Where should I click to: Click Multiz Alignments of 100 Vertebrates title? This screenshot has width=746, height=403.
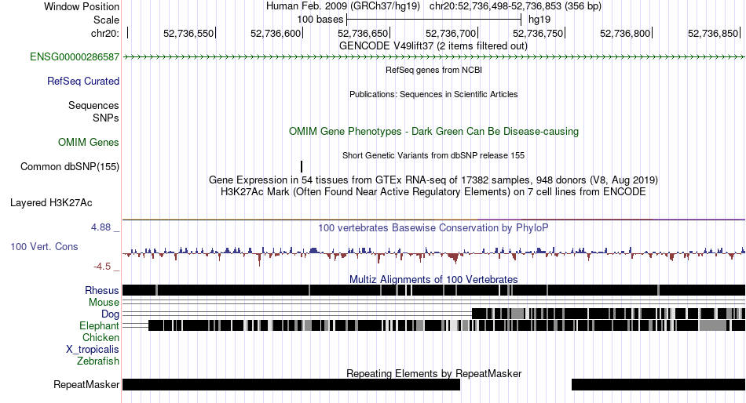pos(433,279)
